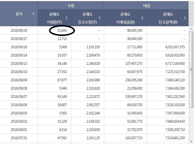Select date cell 2018/08/17
This screenshot has width=194, height=144.
click(x=19, y=39)
